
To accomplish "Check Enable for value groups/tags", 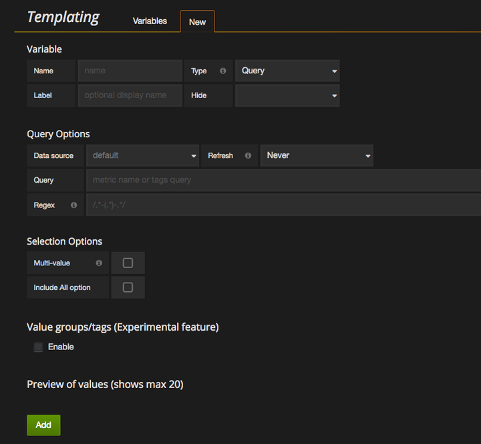I will tap(38, 347).
